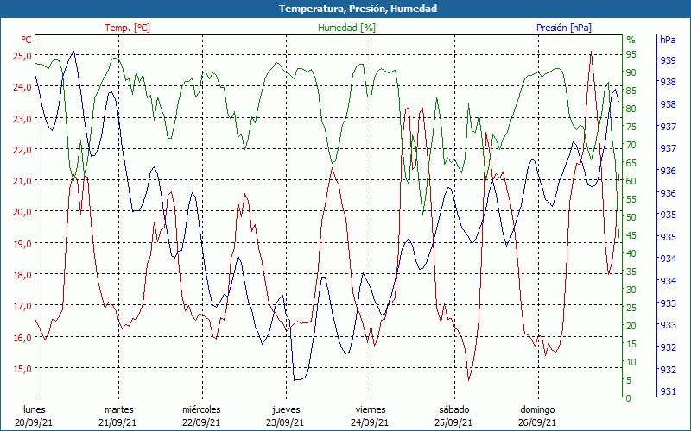Click the 85 humidity axis value
Image resolution: width=691 pixels, height=431 pixels.
[x=631, y=91]
